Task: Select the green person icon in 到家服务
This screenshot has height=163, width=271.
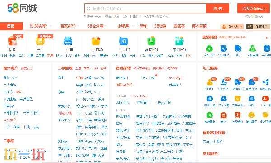Action: 252,48
